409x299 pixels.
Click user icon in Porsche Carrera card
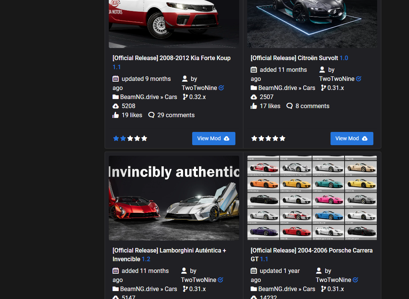point(319,271)
